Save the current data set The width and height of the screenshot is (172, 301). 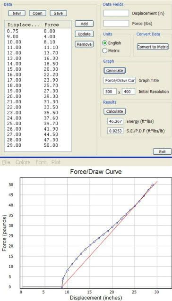point(58,13)
